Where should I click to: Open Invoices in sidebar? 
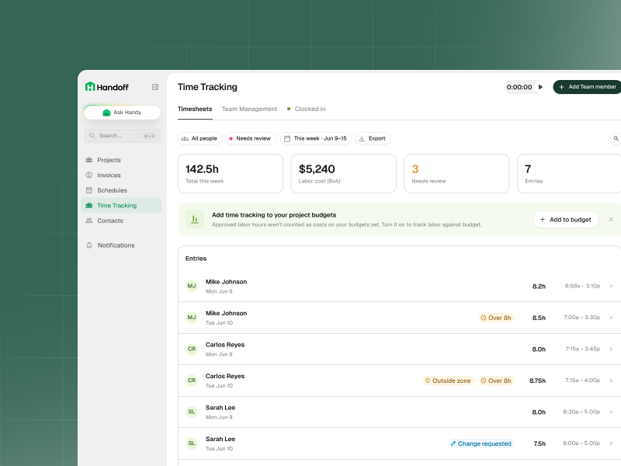coord(122,176)
